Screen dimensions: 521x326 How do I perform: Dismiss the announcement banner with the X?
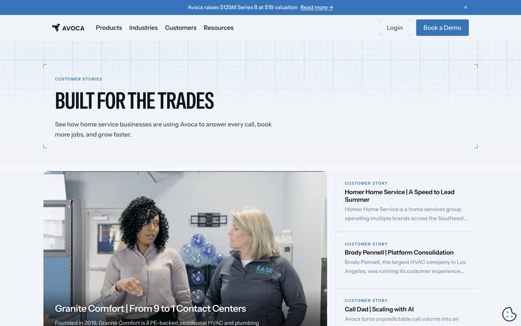click(465, 8)
